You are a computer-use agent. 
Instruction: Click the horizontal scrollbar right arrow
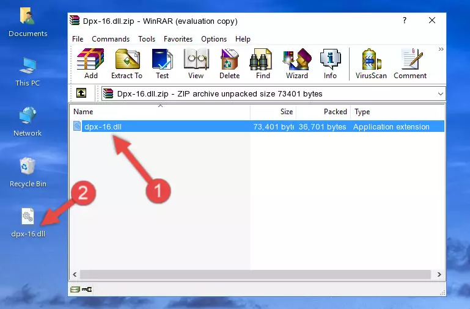439,275
